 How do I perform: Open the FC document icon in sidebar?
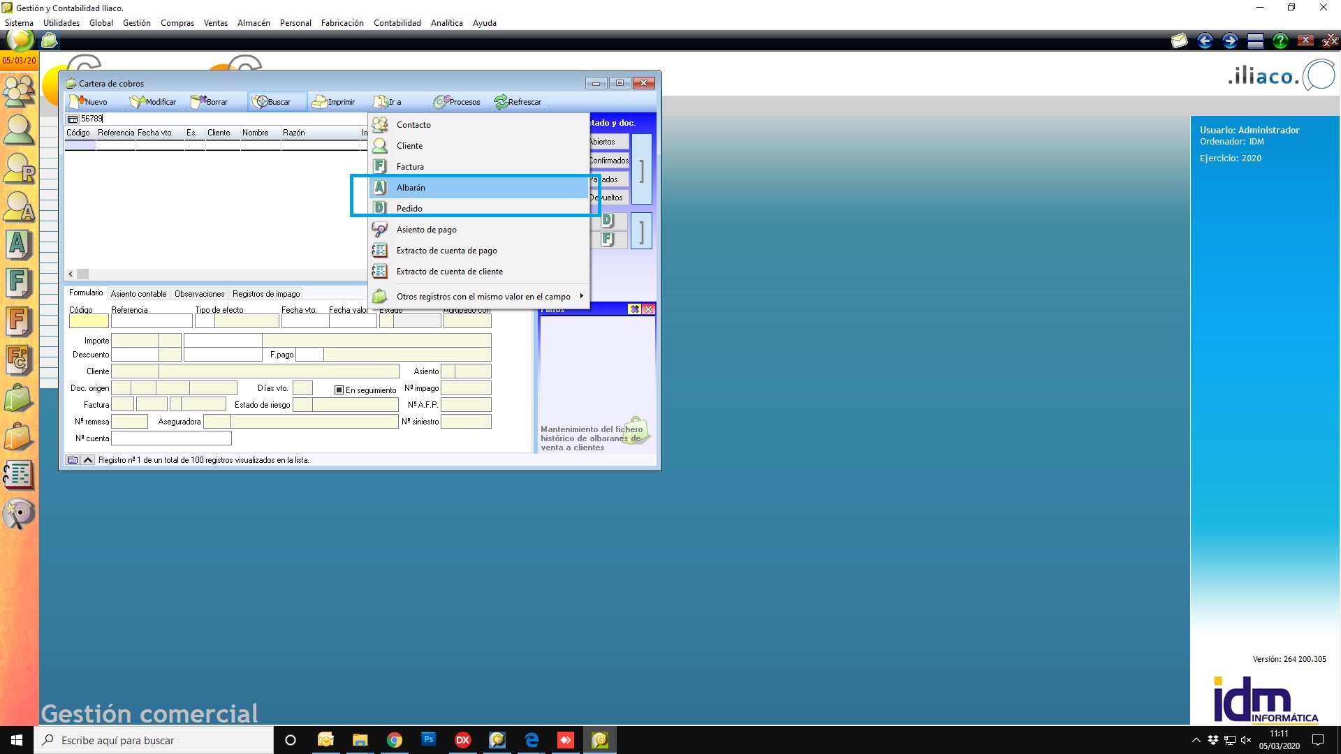19,360
